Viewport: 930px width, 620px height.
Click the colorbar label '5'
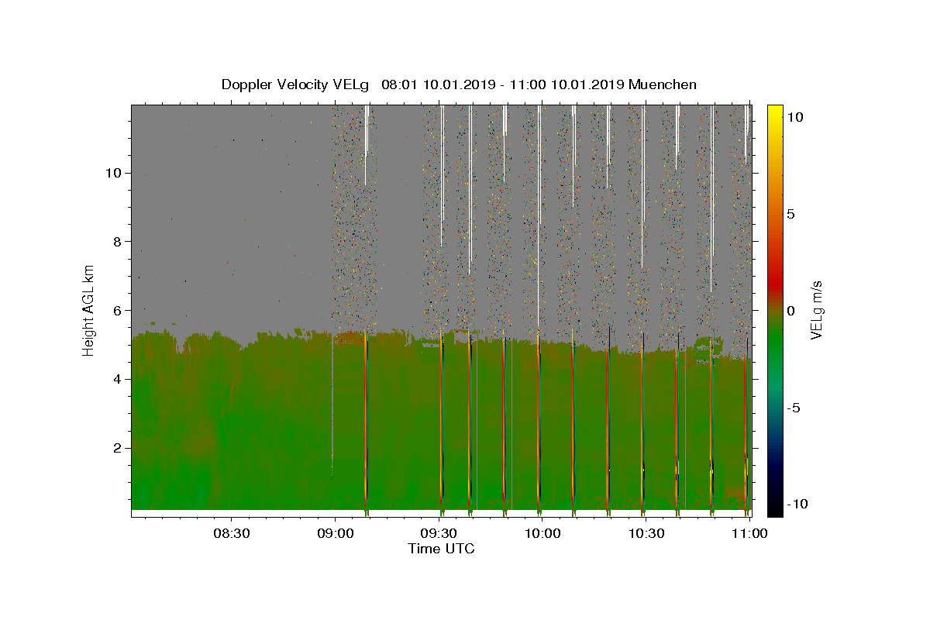[x=791, y=214]
